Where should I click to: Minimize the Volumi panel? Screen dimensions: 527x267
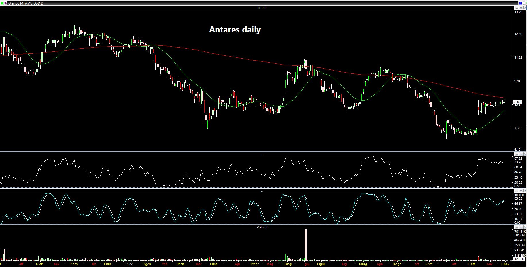click(517, 227)
